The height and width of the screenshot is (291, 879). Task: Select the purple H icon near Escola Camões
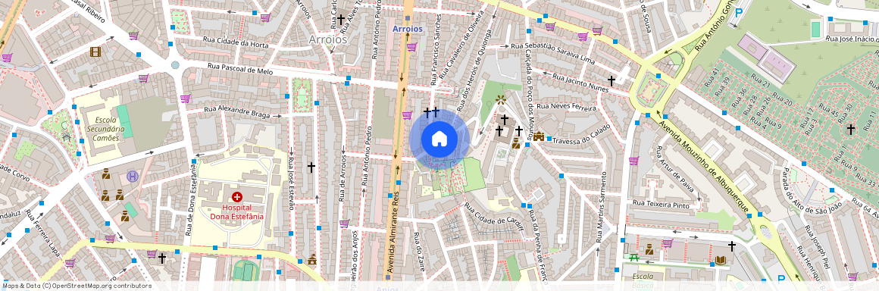(x=133, y=176)
